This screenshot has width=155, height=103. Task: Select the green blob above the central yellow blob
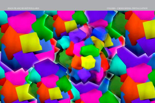pos(90,51)
